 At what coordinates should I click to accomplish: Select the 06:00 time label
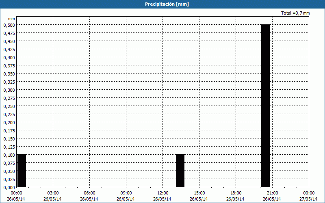[x=89, y=193]
